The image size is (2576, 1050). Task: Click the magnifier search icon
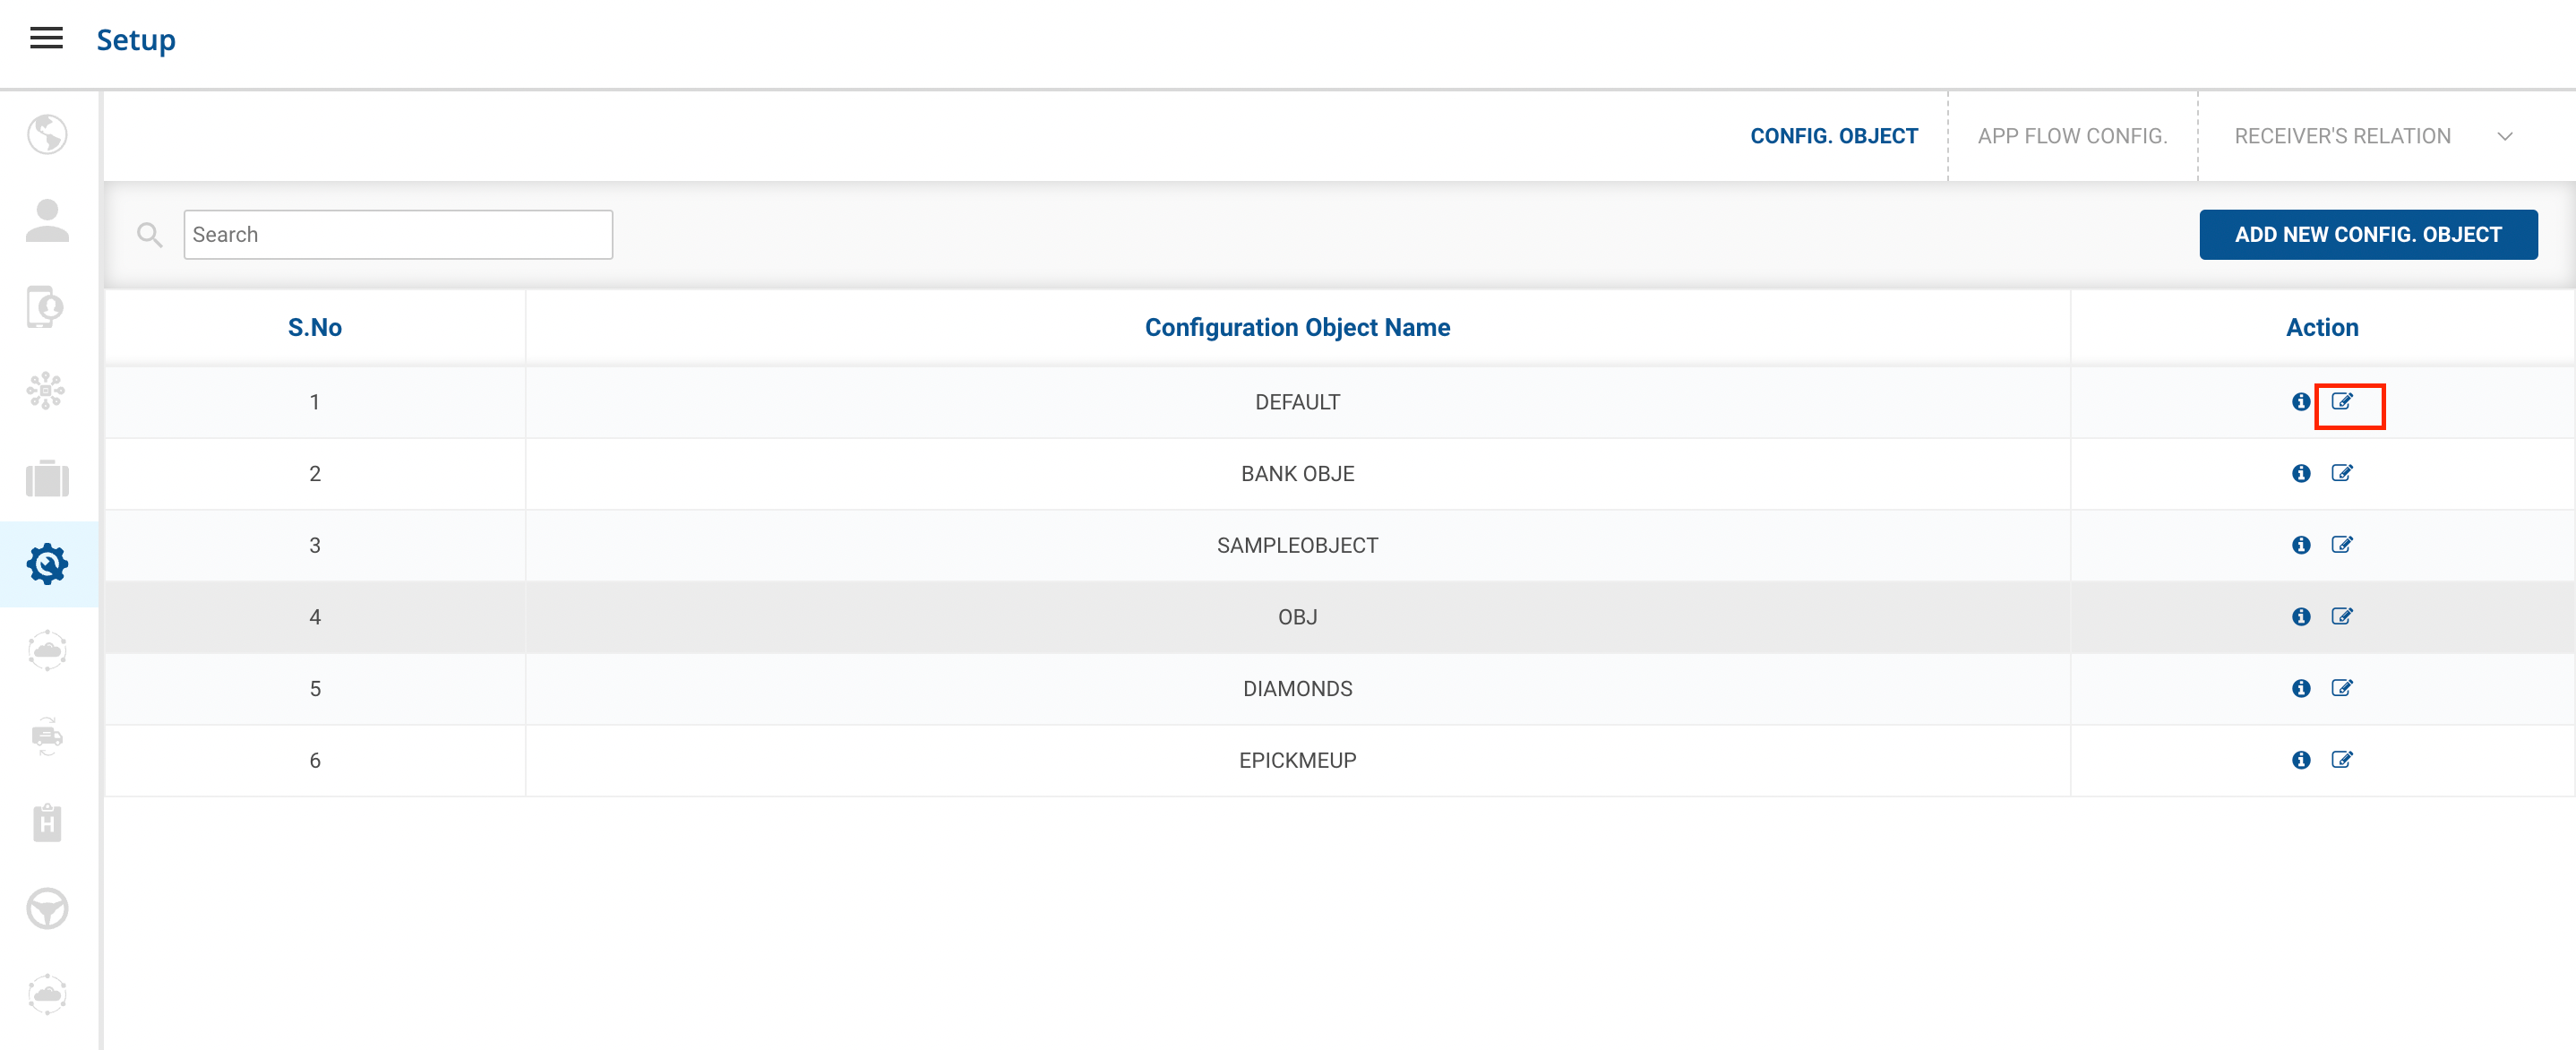[149, 234]
